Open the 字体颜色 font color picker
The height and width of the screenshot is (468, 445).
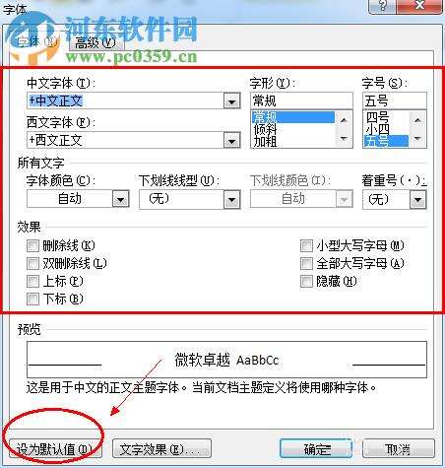pyautogui.click(x=120, y=199)
